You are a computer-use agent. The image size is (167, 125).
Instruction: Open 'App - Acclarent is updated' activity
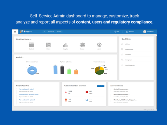27,100
